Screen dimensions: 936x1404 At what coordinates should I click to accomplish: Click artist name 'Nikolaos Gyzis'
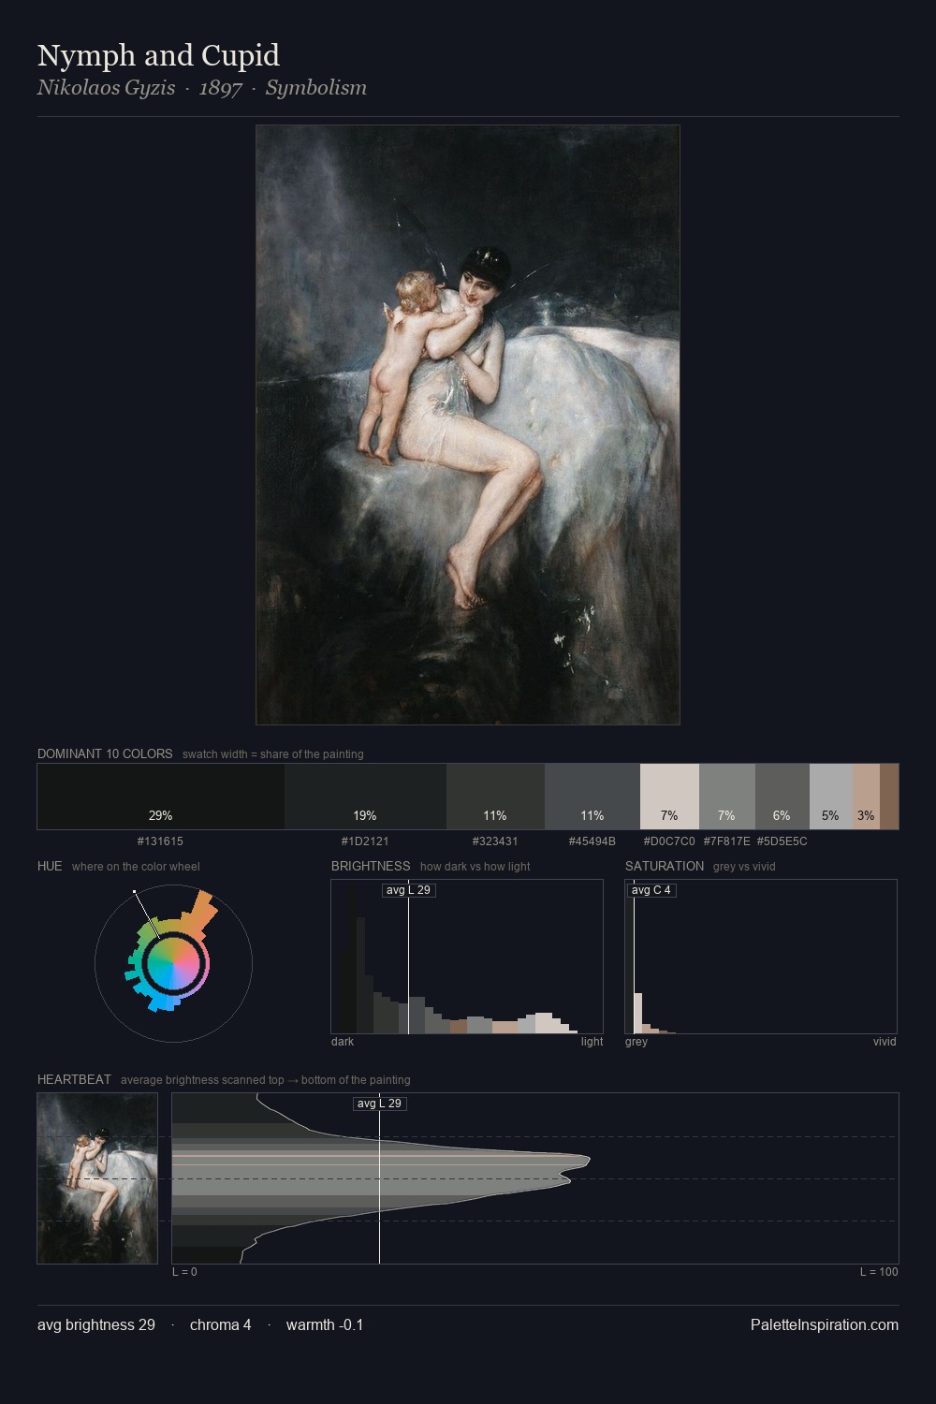pos(106,88)
